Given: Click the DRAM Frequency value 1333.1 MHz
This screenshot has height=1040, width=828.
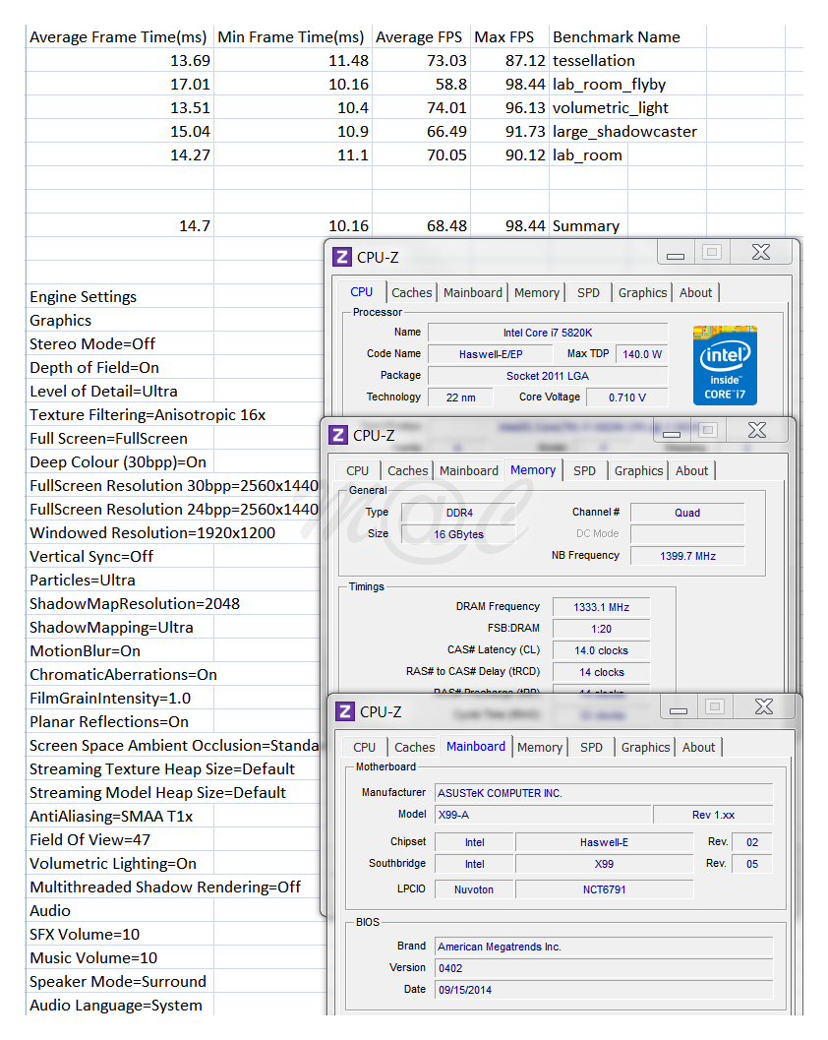Looking at the screenshot, I should (x=601, y=607).
